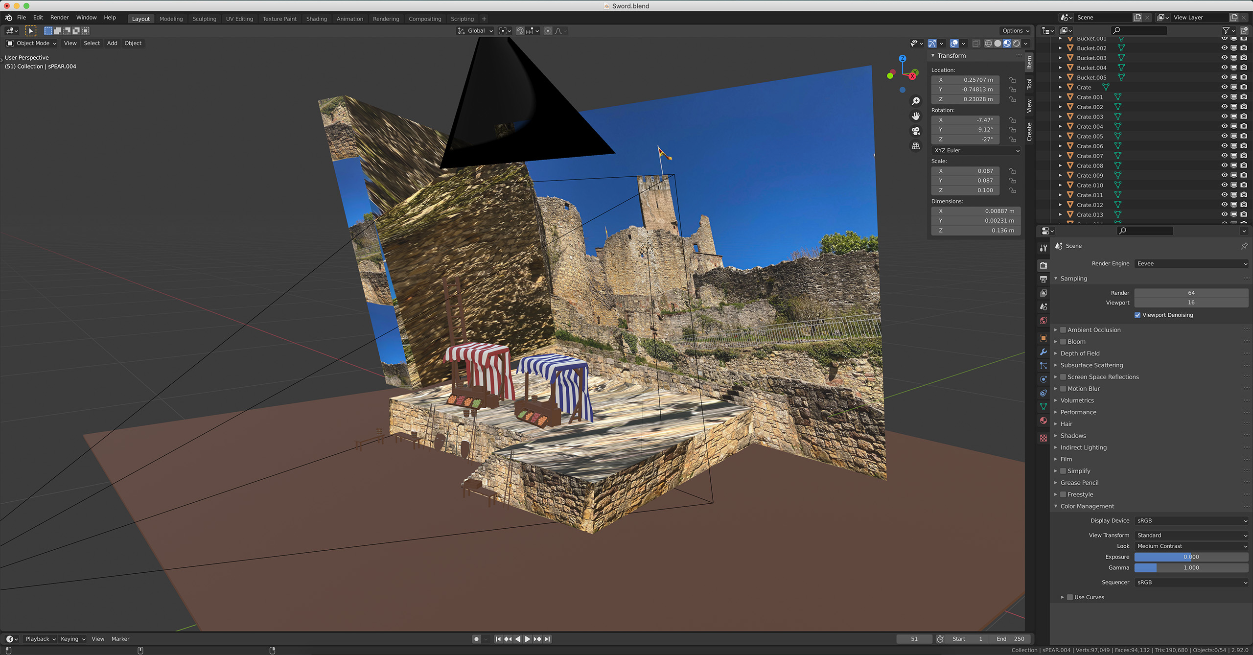Open the View Transform Standard dropdown

[1191, 536]
